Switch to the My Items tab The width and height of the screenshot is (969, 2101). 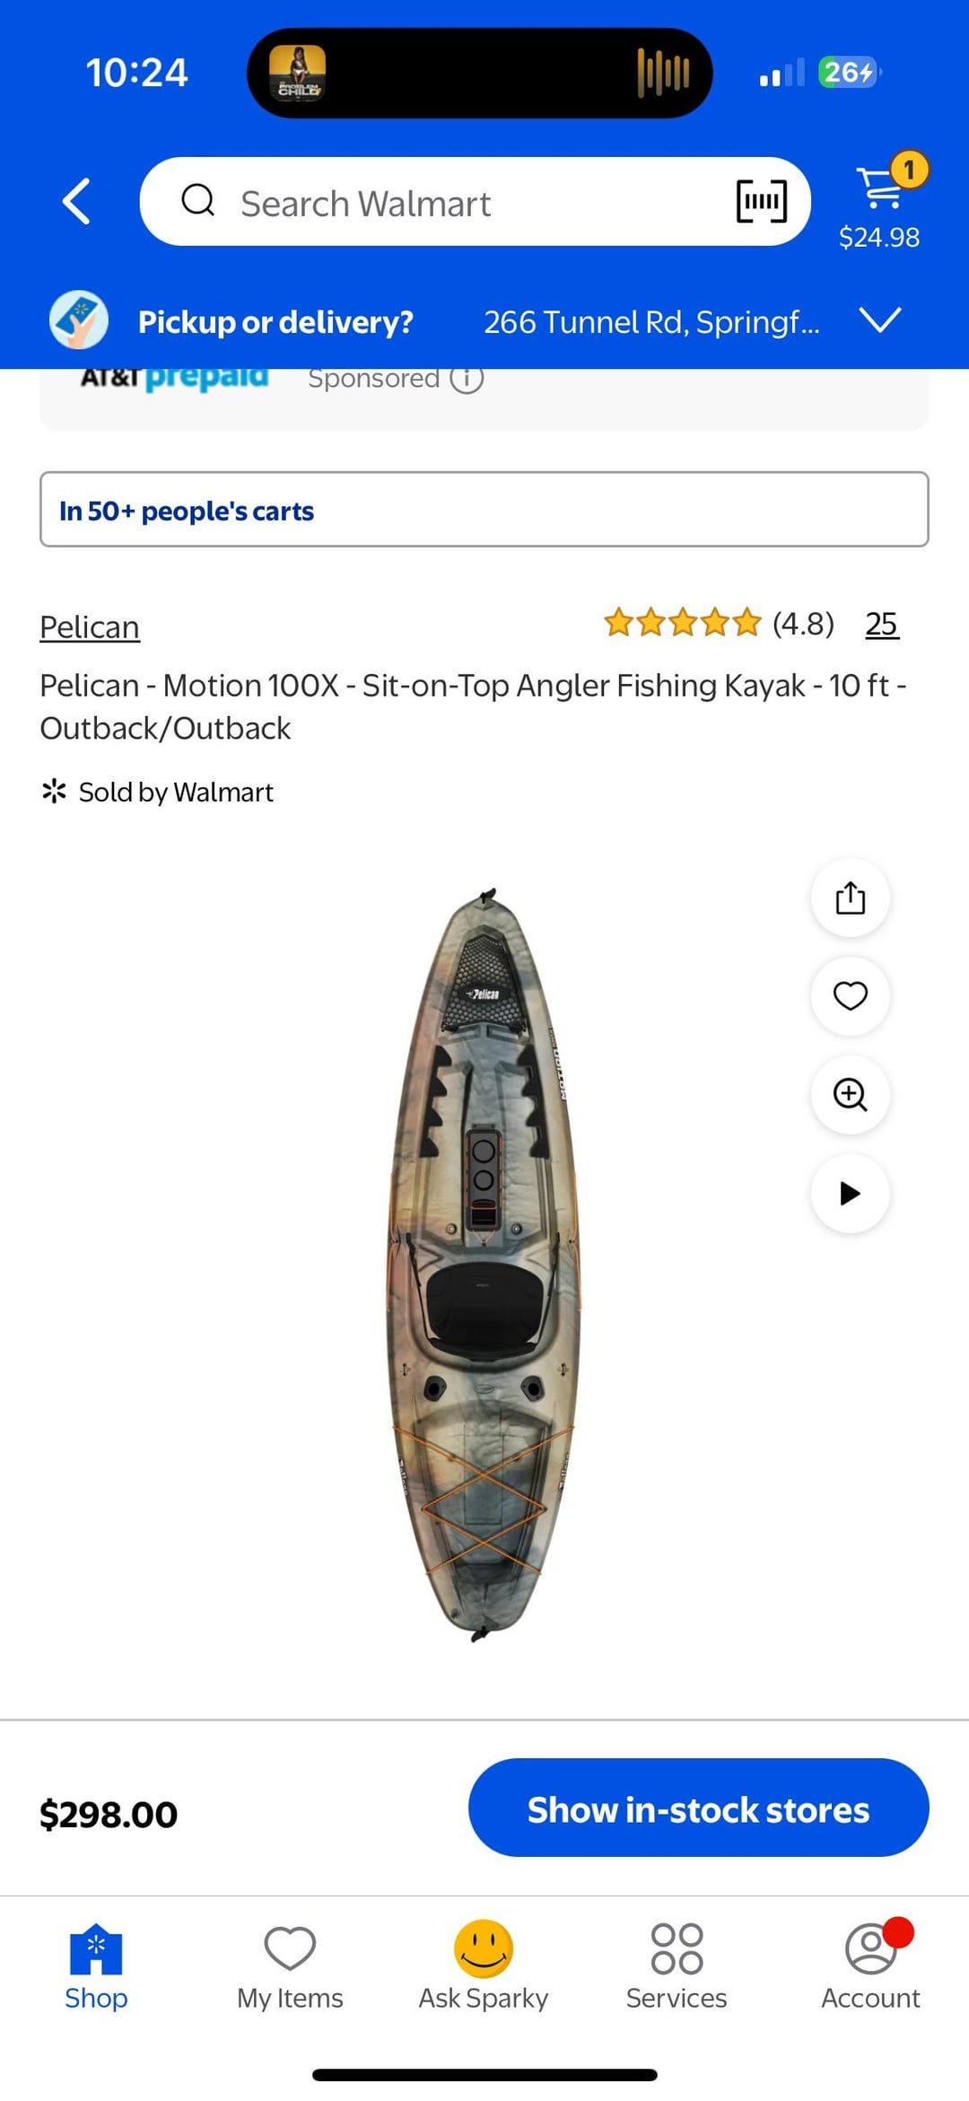tap(290, 1966)
